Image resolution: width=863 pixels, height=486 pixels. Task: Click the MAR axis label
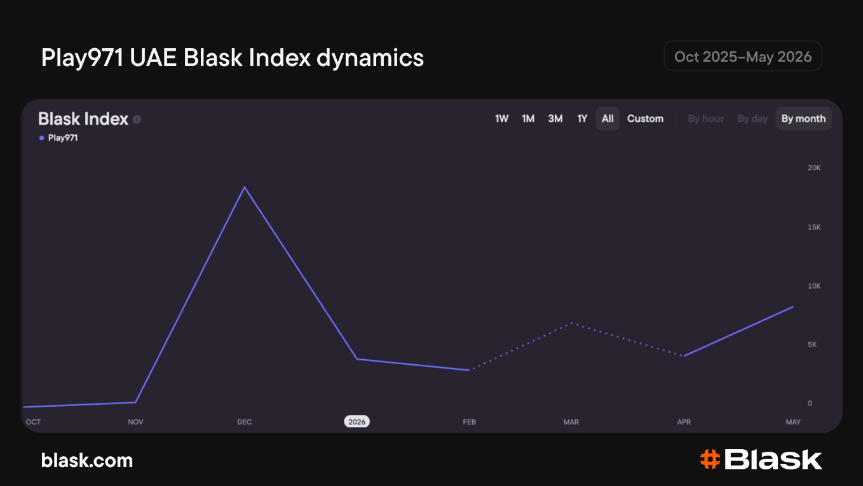coord(571,422)
